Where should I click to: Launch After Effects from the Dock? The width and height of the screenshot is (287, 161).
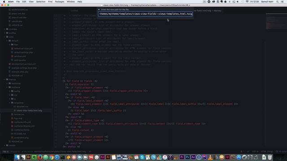coord(193,157)
